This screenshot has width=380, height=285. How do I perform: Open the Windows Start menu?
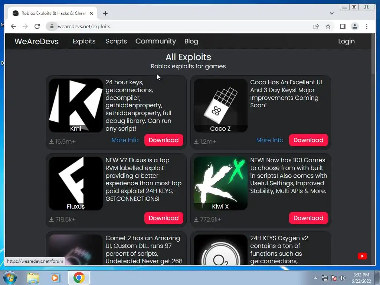(x=10, y=278)
